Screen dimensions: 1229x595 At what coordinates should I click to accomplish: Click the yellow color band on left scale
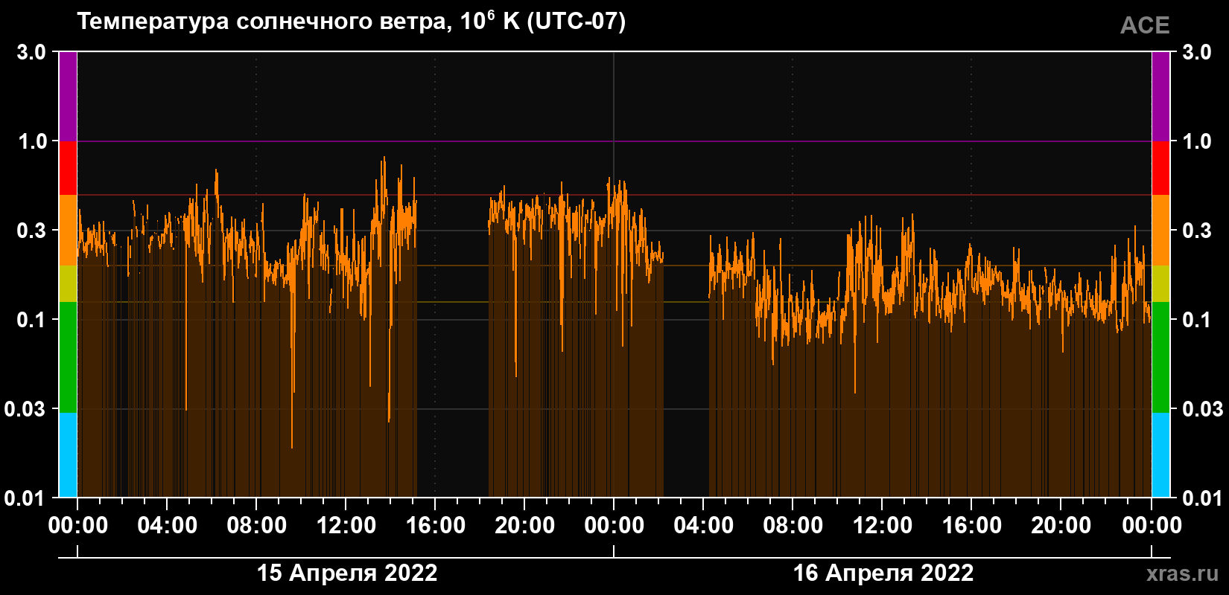(68, 284)
